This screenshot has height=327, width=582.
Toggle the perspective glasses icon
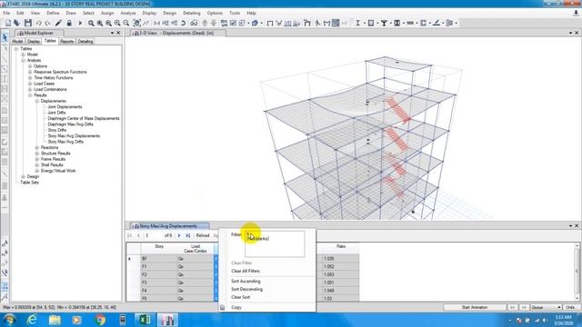(x=194, y=23)
